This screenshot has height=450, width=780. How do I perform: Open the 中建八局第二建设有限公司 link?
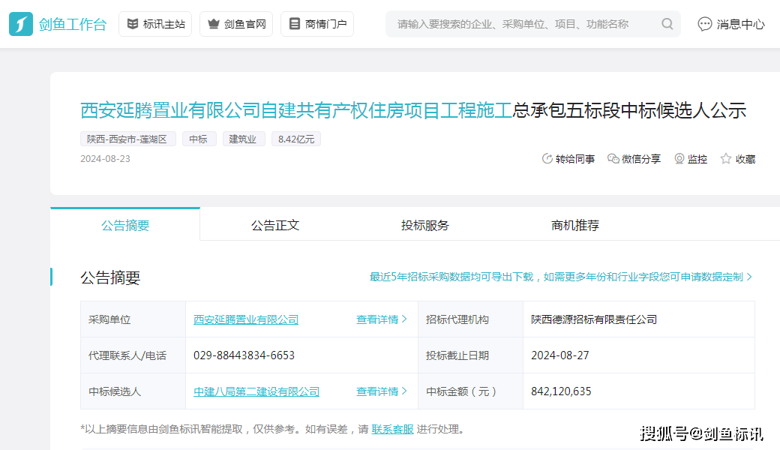[x=256, y=391]
